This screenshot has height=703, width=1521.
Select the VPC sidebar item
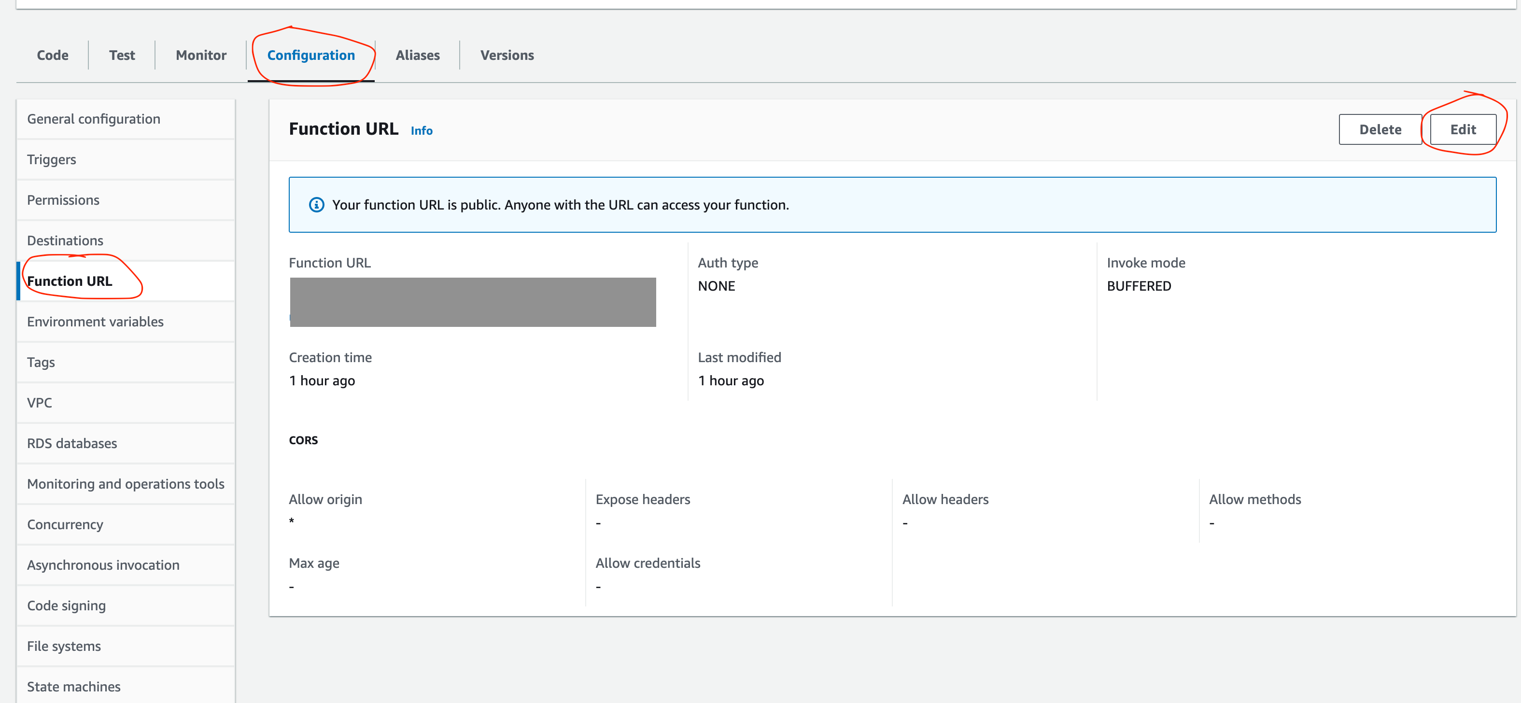(x=40, y=403)
